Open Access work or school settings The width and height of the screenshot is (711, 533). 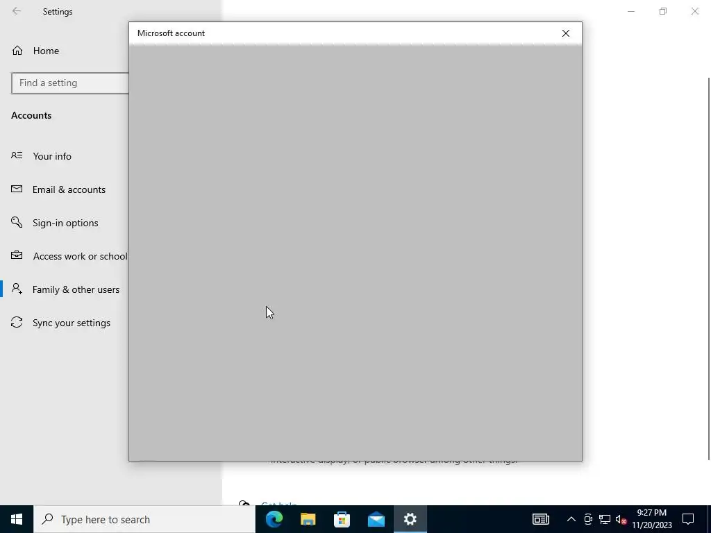click(81, 256)
